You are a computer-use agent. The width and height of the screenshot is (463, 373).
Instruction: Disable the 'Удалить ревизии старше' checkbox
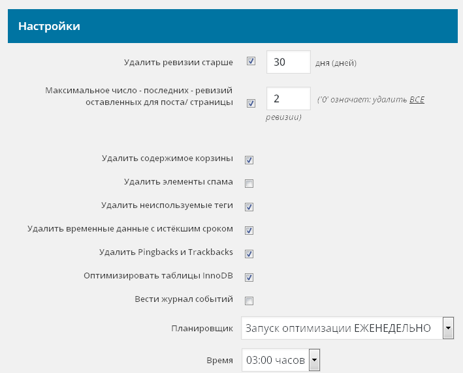[251, 62]
